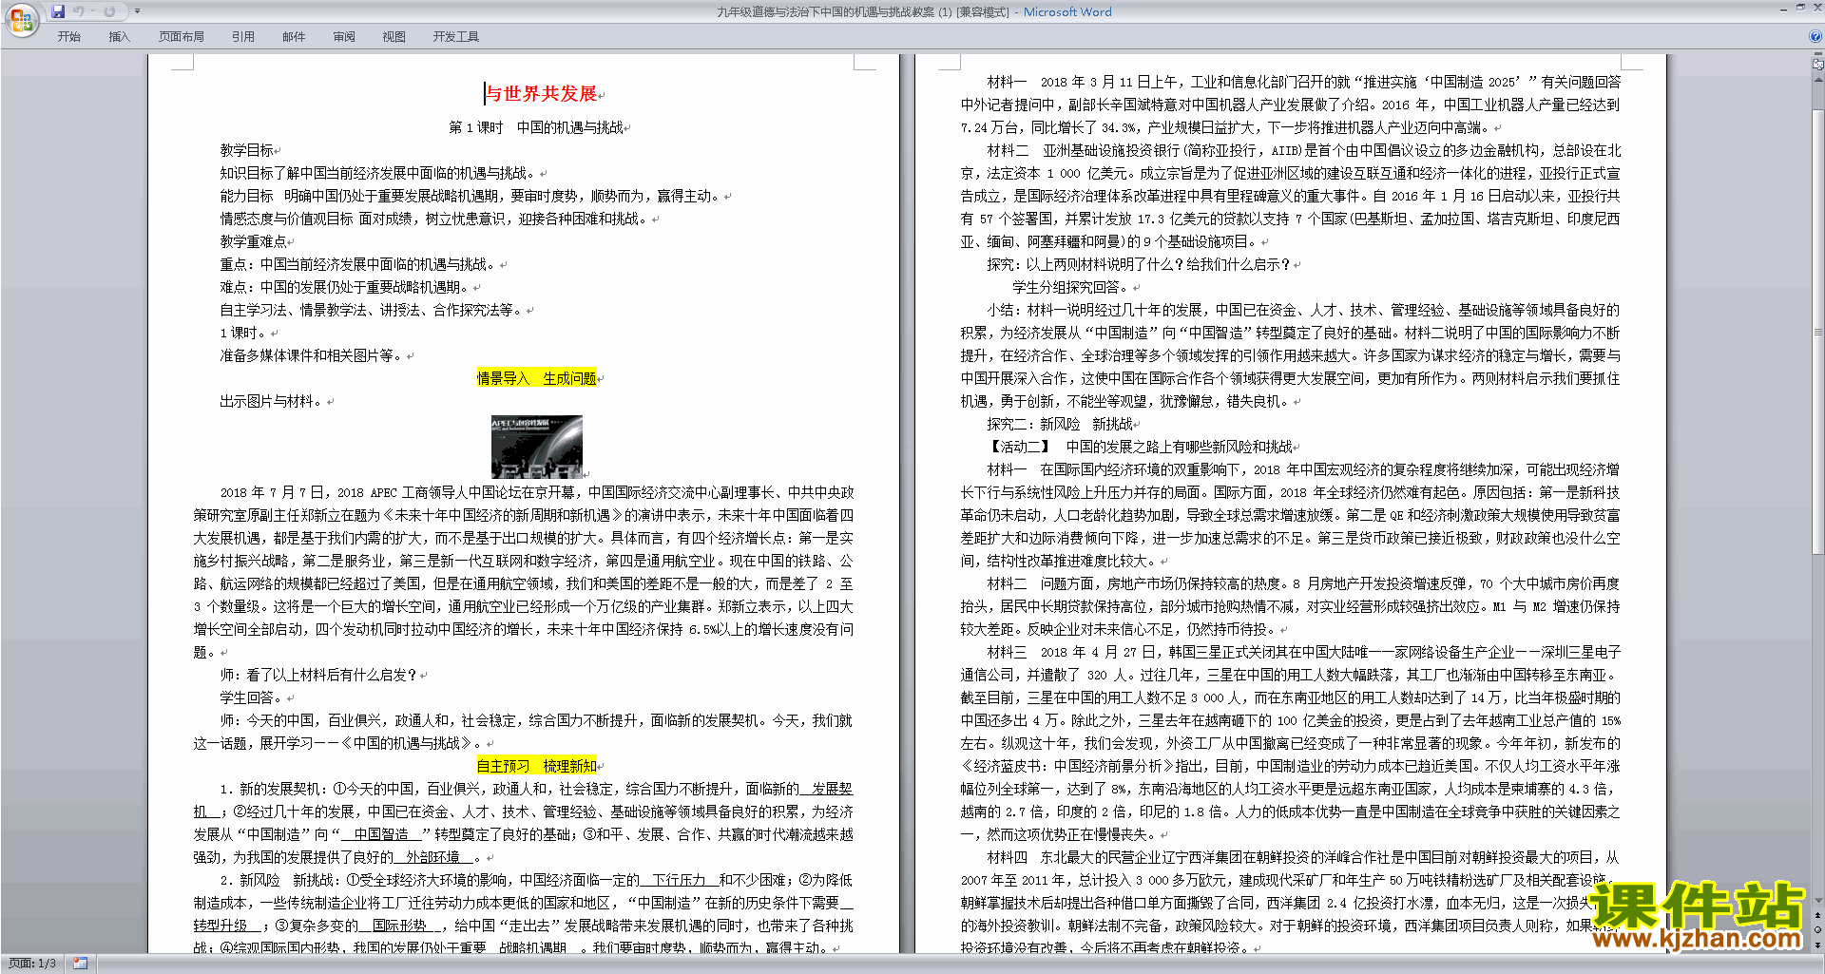This screenshot has height=974, width=1825.
Task: Undo the last action in quick toolbar
Action: pyautogui.click(x=79, y=11)
